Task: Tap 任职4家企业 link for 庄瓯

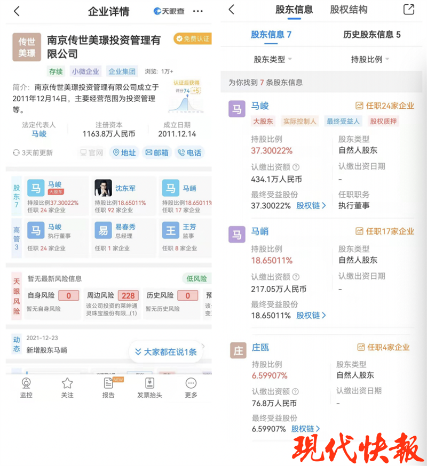Action: [x=384, y=347]
